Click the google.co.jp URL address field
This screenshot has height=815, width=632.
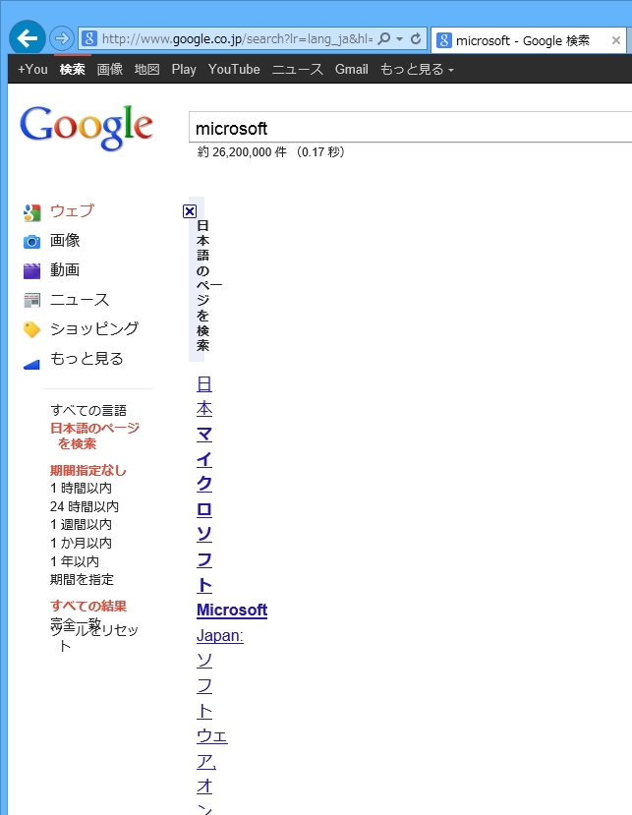[x=237, y=39]
